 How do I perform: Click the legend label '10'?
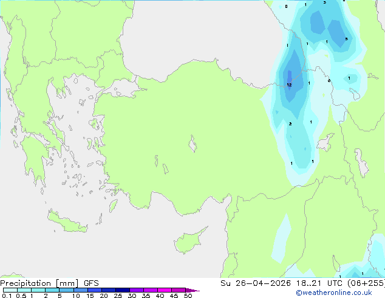76,296
